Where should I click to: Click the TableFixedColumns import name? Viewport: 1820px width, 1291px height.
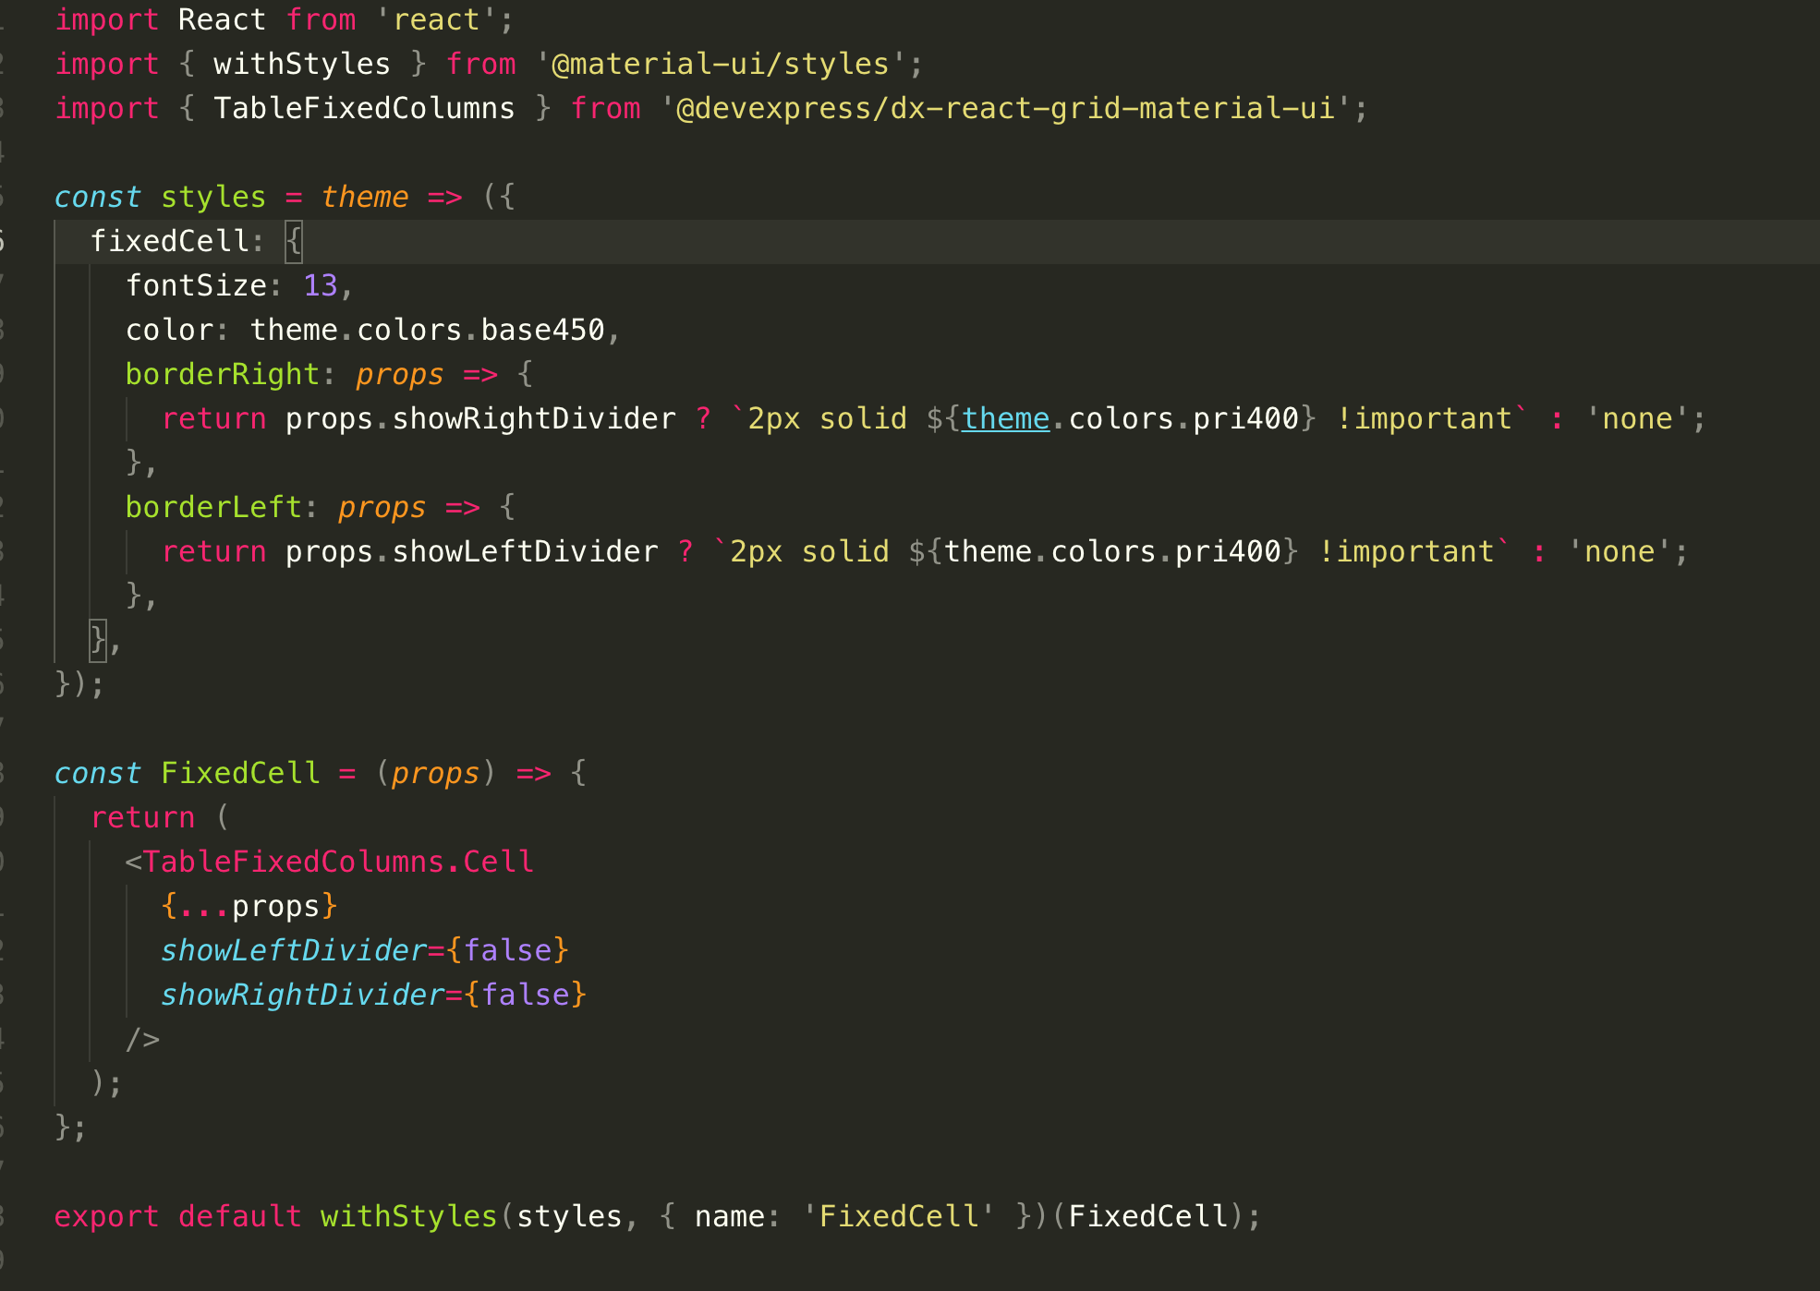[x=364, y=108]
